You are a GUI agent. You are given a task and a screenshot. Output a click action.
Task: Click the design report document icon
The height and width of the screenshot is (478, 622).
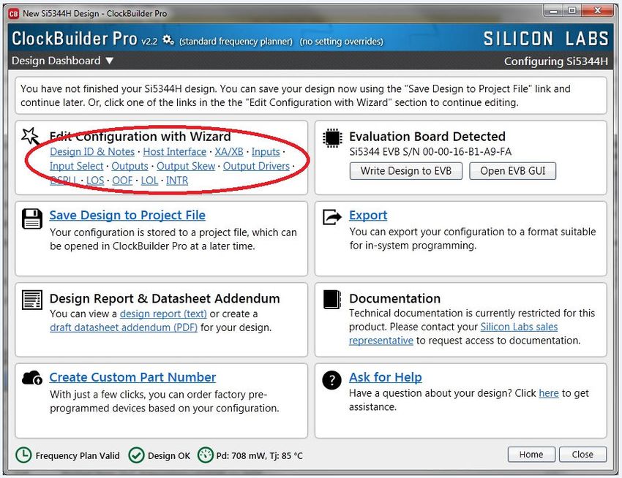[31, 300]
